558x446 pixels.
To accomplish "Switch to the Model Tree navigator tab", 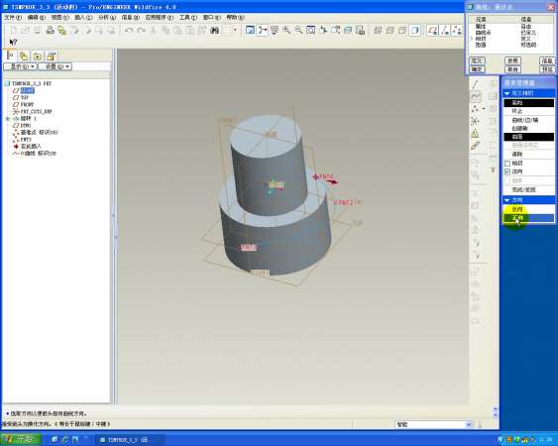I will [11, 56].
